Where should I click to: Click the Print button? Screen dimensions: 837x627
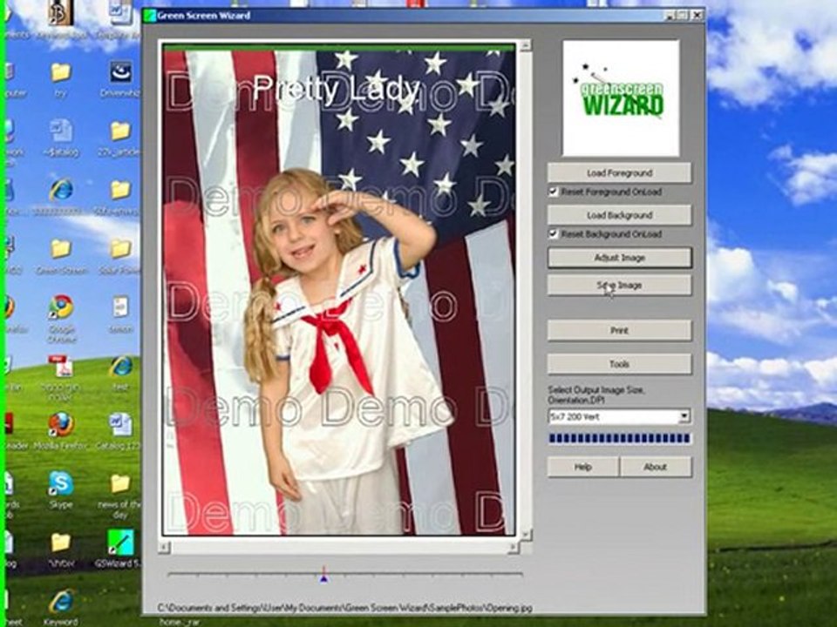click(619, 331)
